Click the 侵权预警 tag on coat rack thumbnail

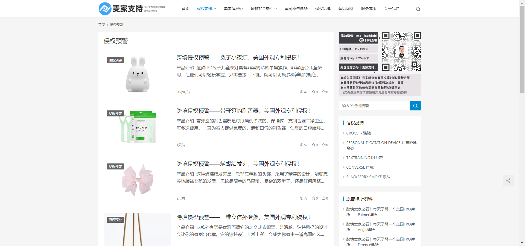(115, 220)
